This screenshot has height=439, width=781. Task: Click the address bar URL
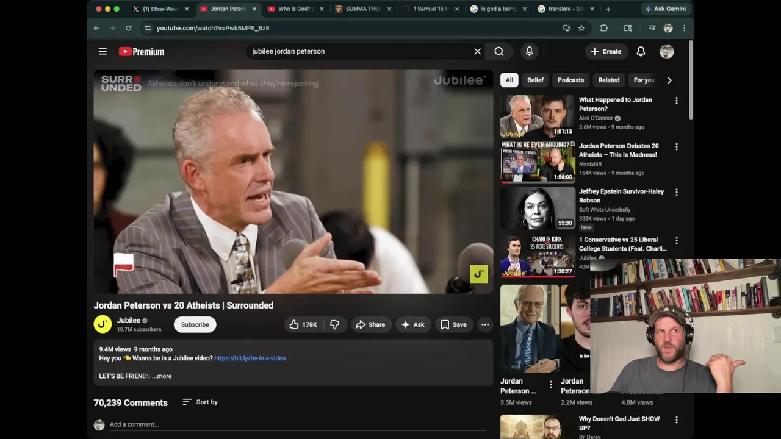[x=213, y=28]
